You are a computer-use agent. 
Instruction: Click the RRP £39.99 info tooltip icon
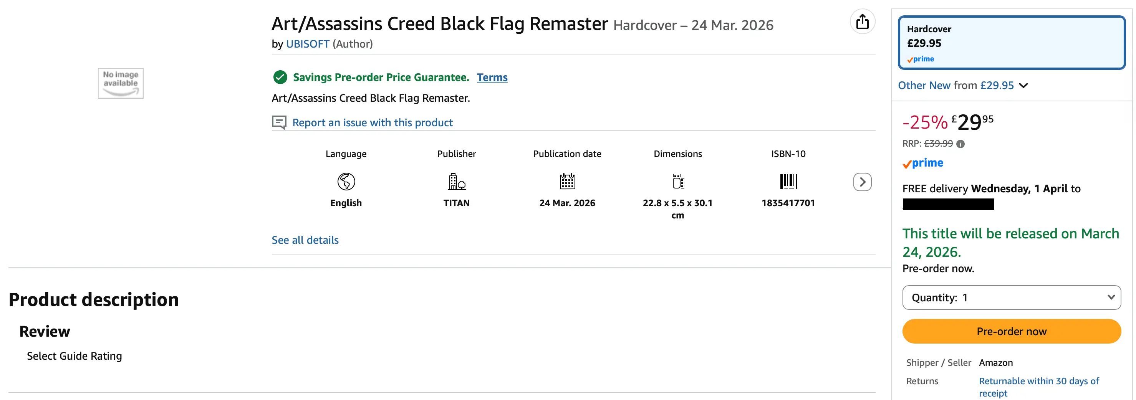(960, 143)
